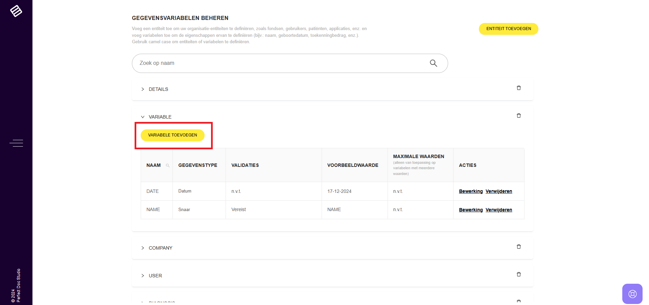Delete the USER entity via trash icon
The height and width of the screenshot is (305, 649).
point(518,274)
